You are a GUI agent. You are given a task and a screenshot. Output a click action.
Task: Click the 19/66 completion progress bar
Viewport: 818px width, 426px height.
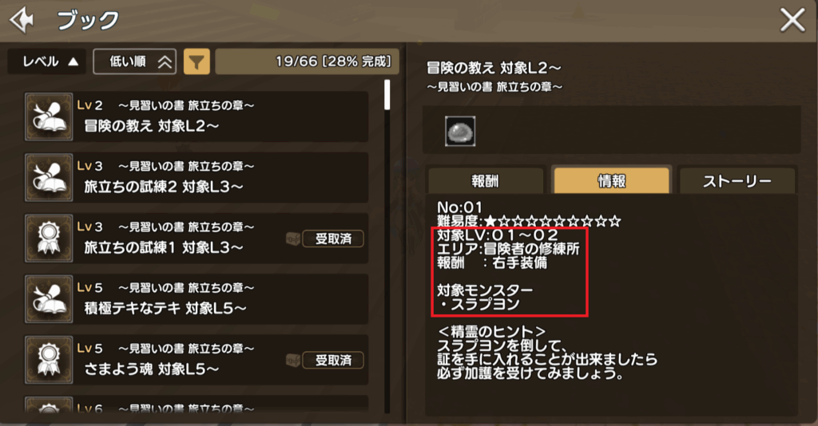(x=308, y=62)
